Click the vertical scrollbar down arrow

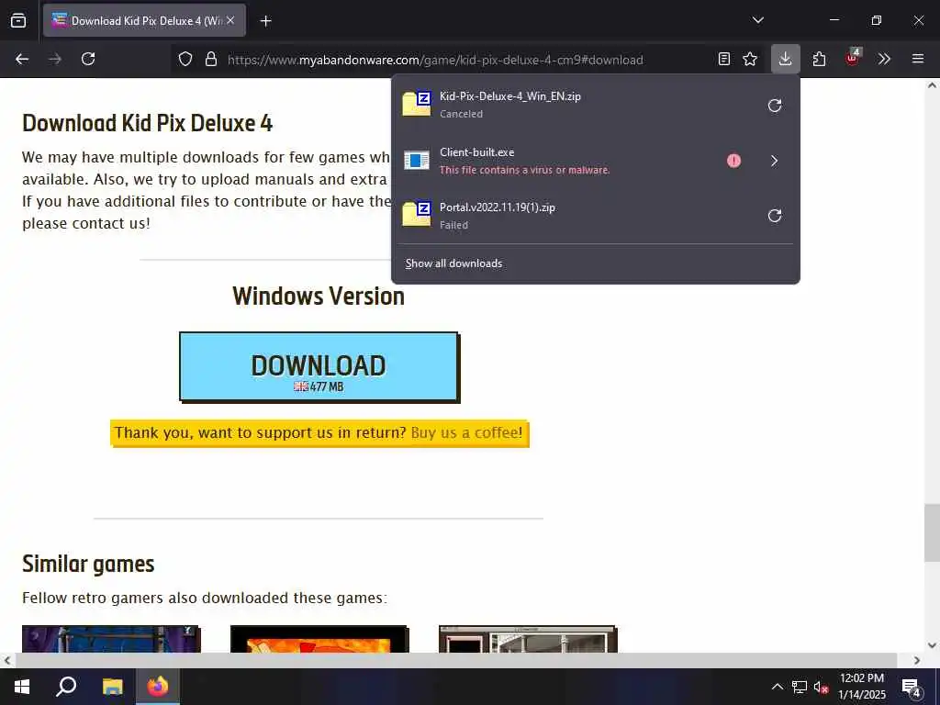[932, 645]
